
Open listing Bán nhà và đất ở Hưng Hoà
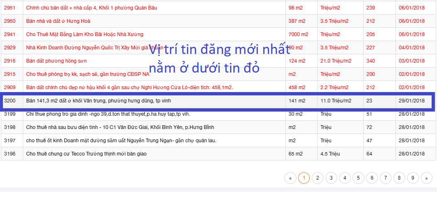pyautogui.click(x=58, y=21)
